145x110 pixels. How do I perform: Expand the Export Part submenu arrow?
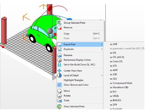pyautogui.click(x=102, y=44)
